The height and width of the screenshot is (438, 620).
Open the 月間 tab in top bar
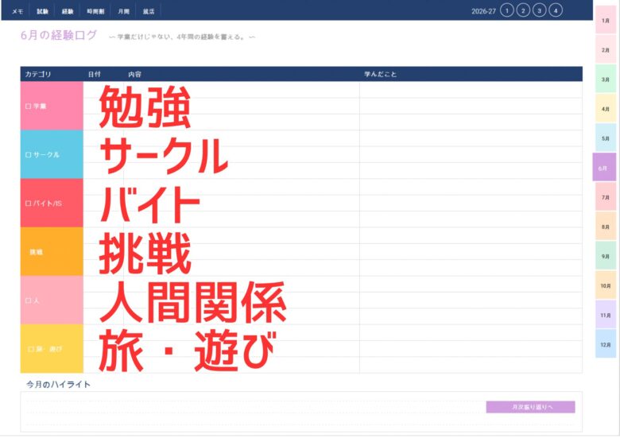123,11
